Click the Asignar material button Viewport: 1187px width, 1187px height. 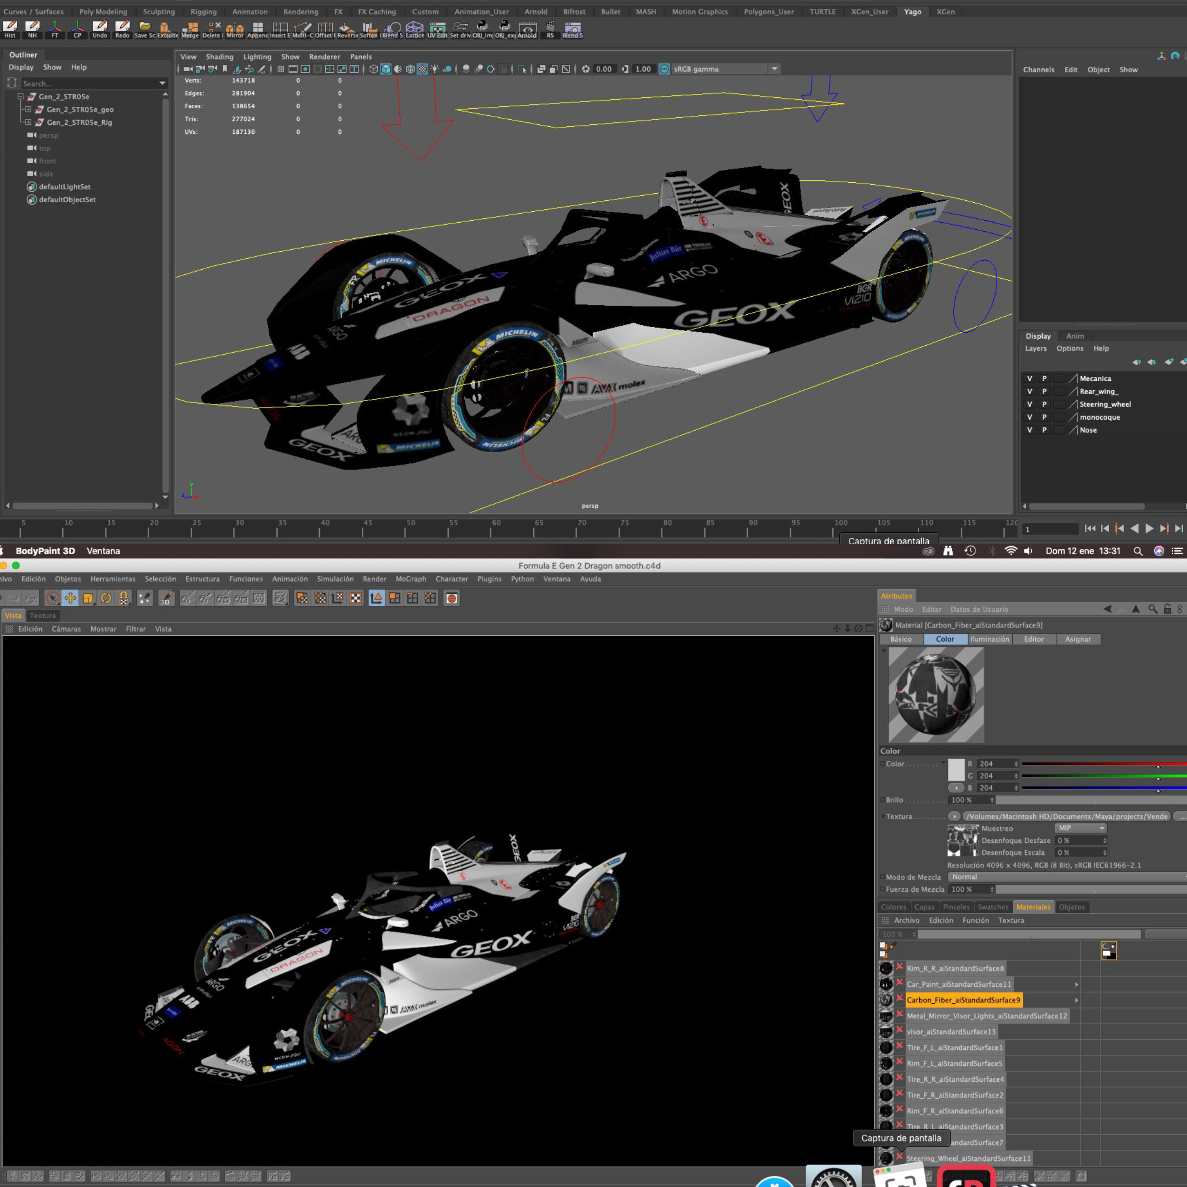[x=1078, y=639]
